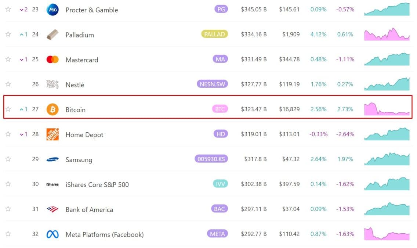The image size is (417, 248).
Task: Click the Meta Platforms logo icon
Action: pyautogui.click(x=52, y=234)
